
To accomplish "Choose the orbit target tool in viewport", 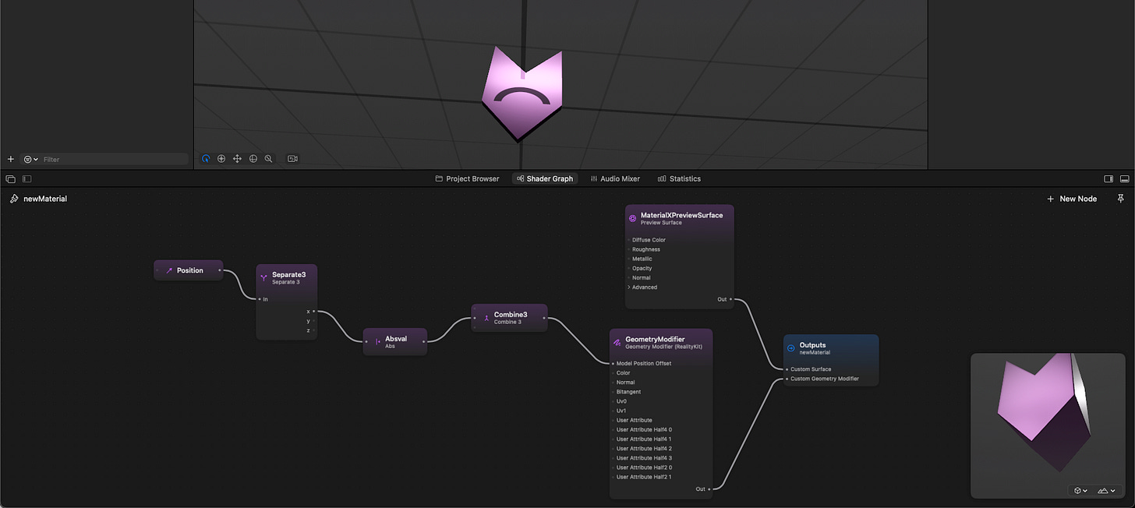I will (x=221, y=158).
